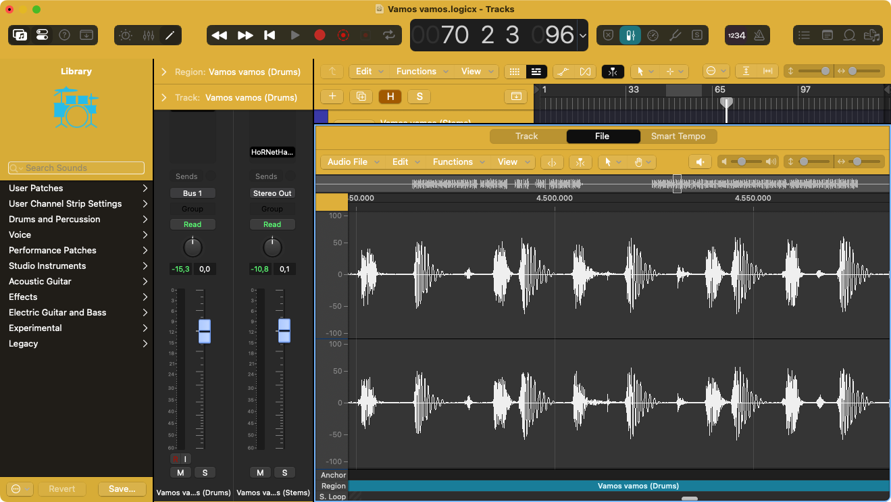This screenshot has width=891, height=502.
Task: Open the Audio File dropdown menu
Action: [353, 161]
